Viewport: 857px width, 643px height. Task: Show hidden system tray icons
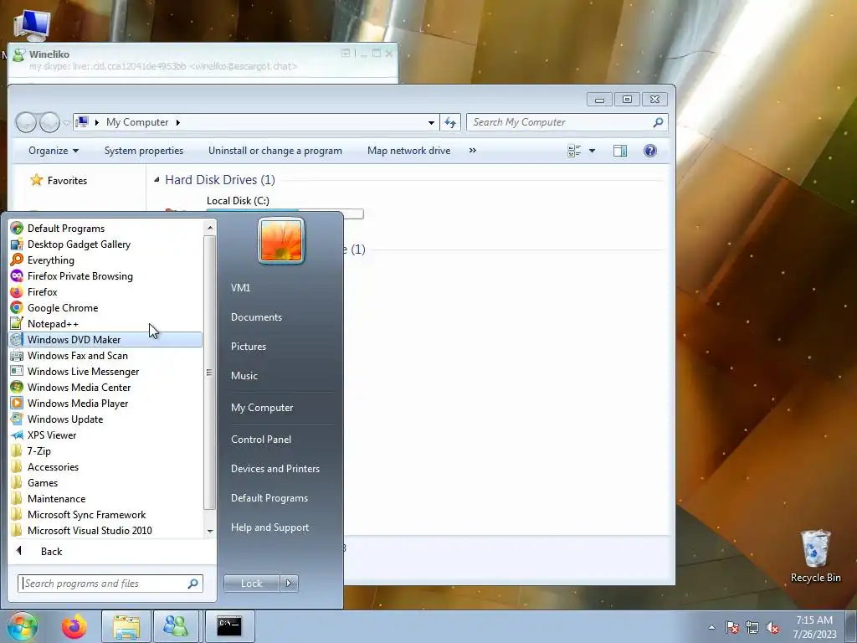[x=711, y=627]
